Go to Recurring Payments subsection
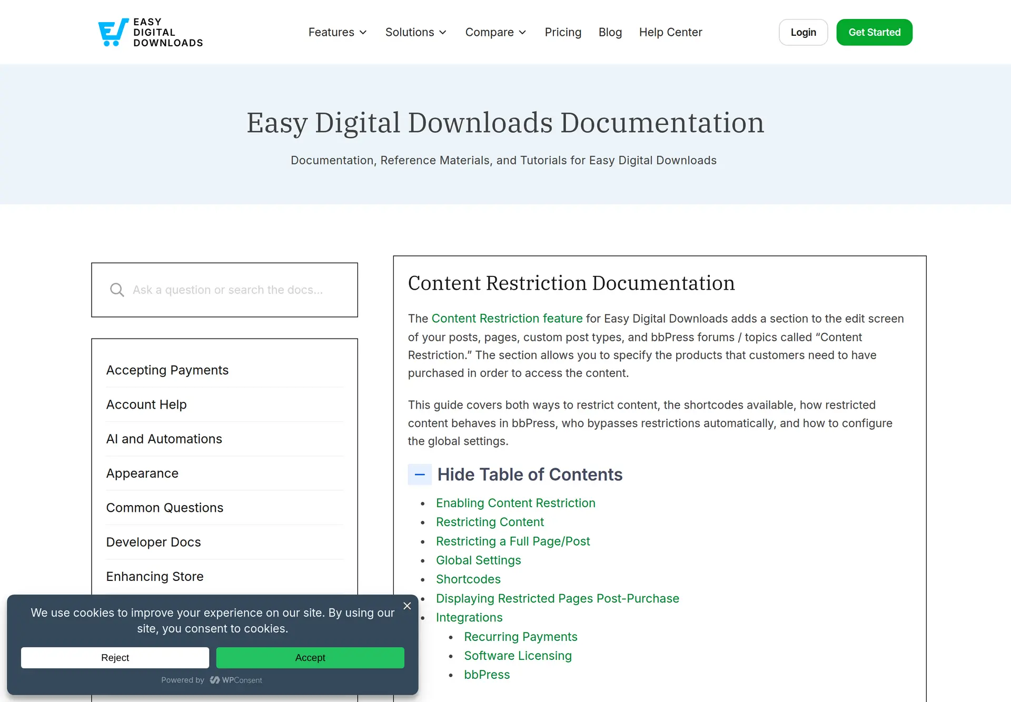The height and width of the screenshot is (702, 1011). pyautogui.click(x=521, y=637)
